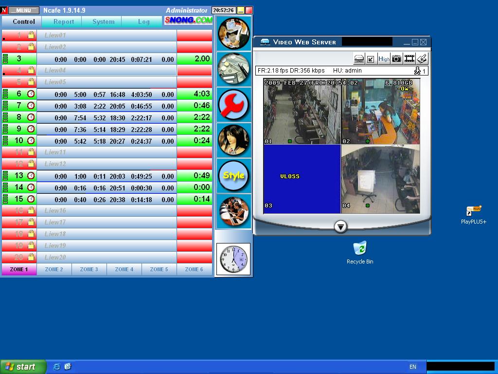Select the ZONE 6 tab
The height and width of the screenshot is (374, 498).
pyautogui.click(x=194, y=269)
